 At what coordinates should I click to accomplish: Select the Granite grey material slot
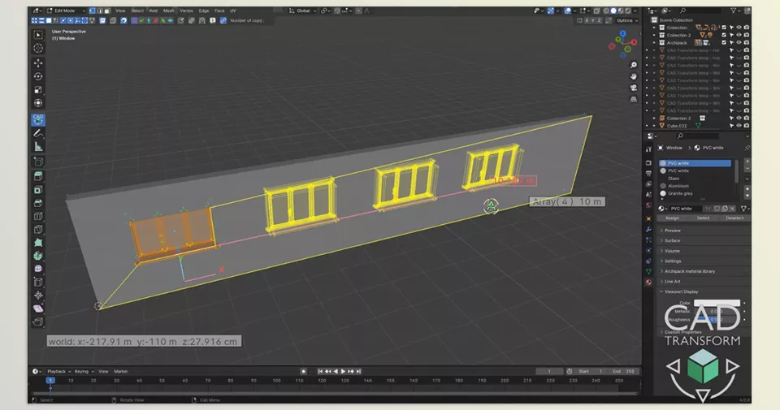coord(696,193)
